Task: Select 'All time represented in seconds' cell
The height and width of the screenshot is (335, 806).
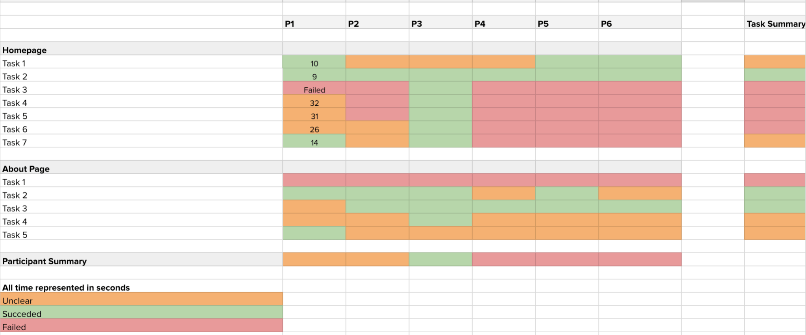Action: coord(141,286)
